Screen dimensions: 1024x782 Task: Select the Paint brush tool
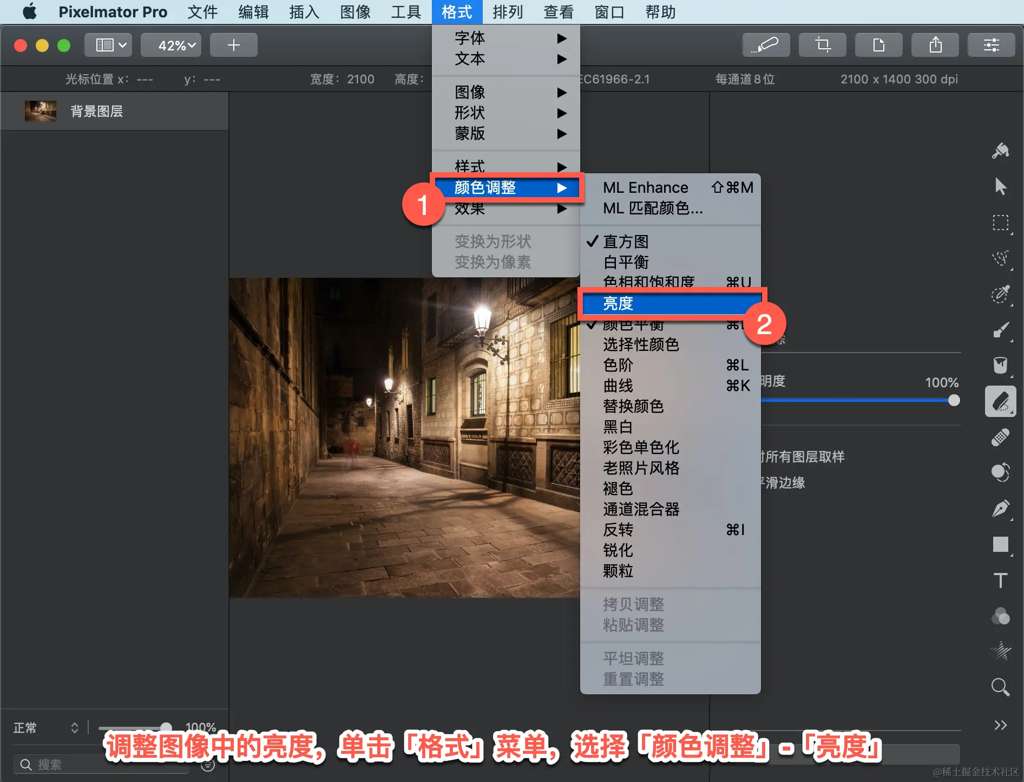point(1000,330)
